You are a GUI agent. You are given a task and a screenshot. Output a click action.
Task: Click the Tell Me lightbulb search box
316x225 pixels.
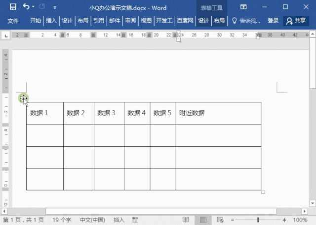coord(246,21)
